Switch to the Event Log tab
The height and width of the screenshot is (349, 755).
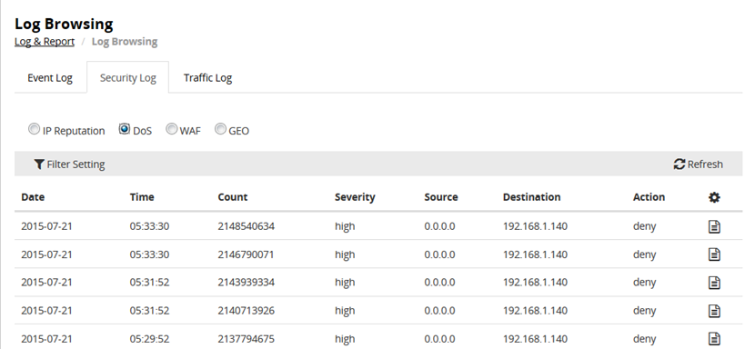50,77
